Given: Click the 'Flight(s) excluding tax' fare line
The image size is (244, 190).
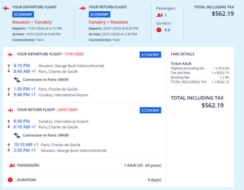Looking at the screenshot, I should 187,68.
